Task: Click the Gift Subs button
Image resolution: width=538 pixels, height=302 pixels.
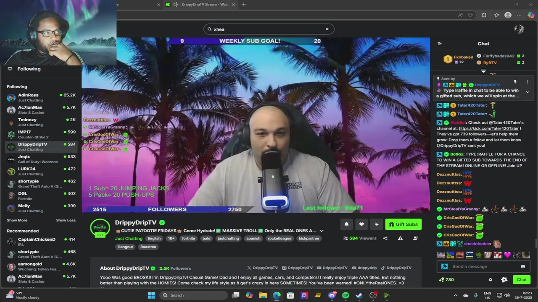Action: 403,224
